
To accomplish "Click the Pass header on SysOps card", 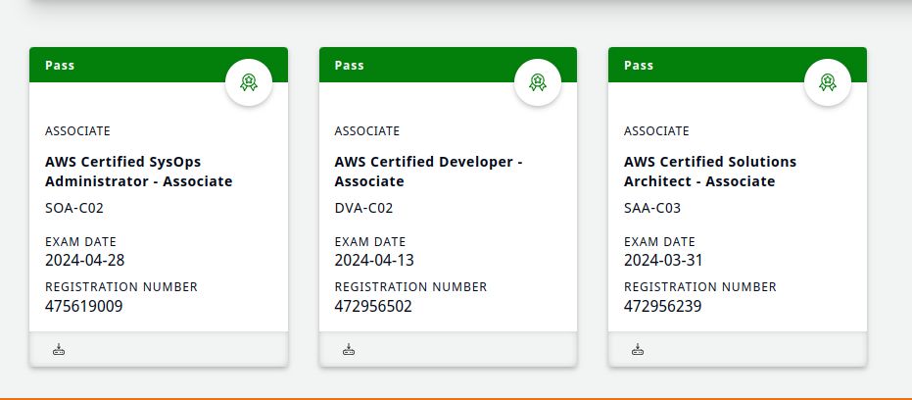I will [60, 66].
